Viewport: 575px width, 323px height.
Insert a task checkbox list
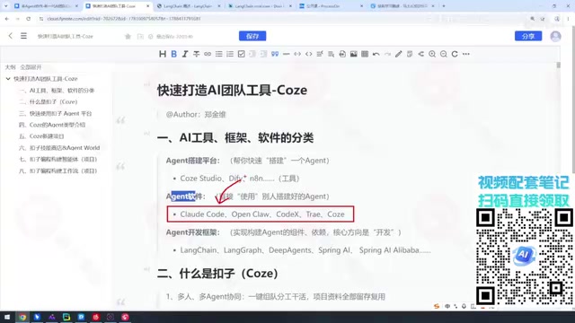[242, 54]
